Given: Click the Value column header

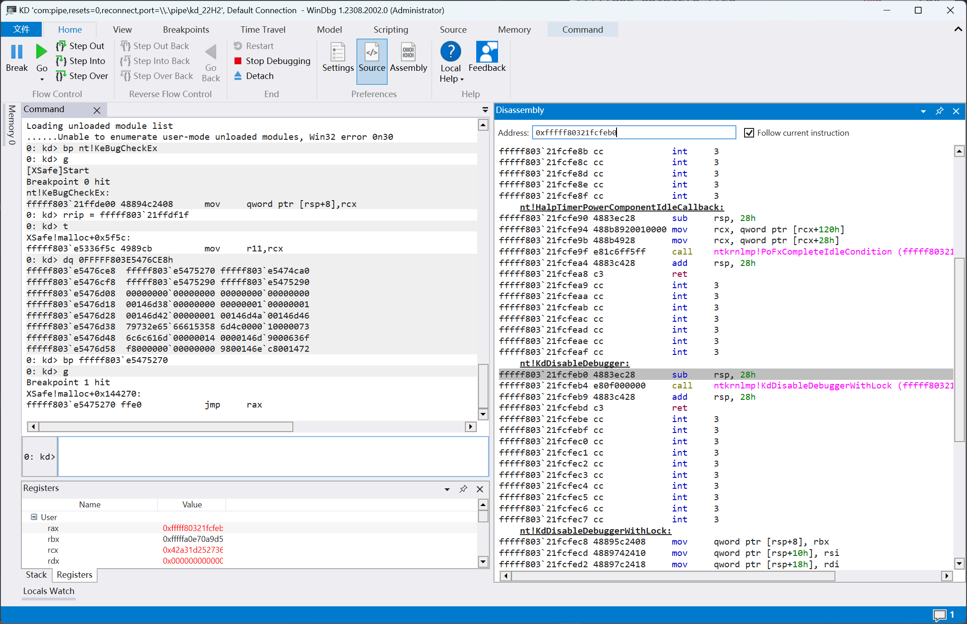Looking at the screenshot, I should coord(192,504).
